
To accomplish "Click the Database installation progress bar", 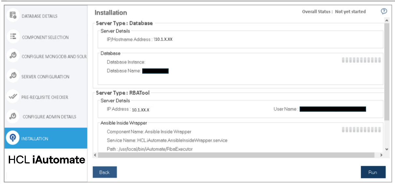I will coord(361,60).
